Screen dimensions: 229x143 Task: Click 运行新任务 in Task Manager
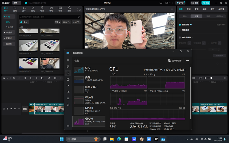[175, 60]
